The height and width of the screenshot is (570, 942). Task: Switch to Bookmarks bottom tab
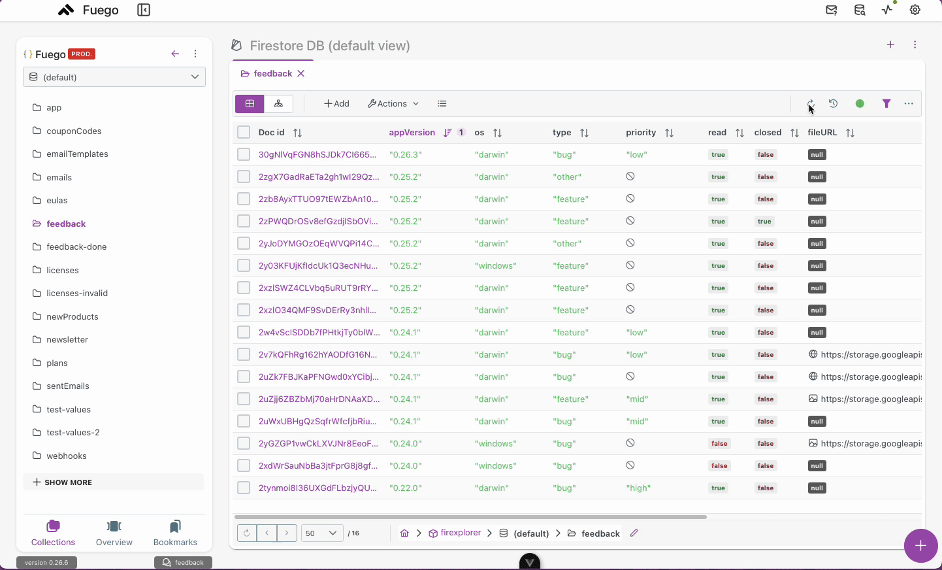click(175, 533)
